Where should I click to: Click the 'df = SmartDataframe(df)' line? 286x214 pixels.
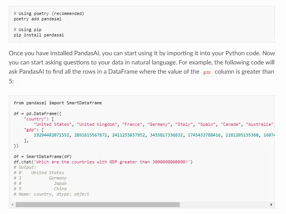[43, 156]
